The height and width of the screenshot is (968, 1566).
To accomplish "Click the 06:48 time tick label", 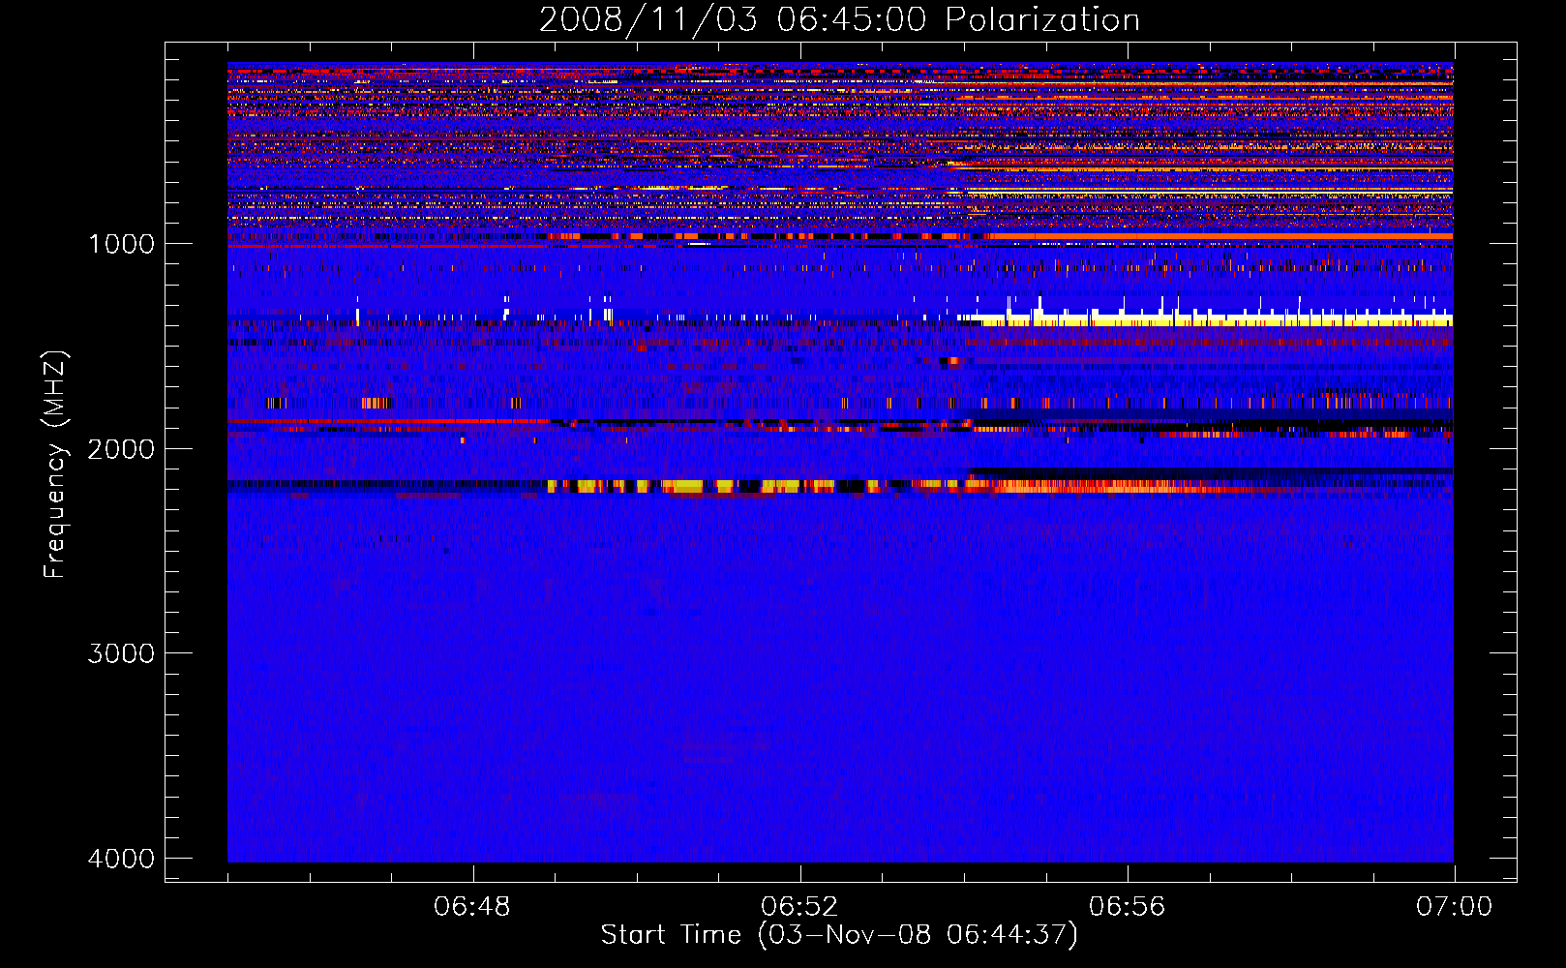I will click(472, 907).
